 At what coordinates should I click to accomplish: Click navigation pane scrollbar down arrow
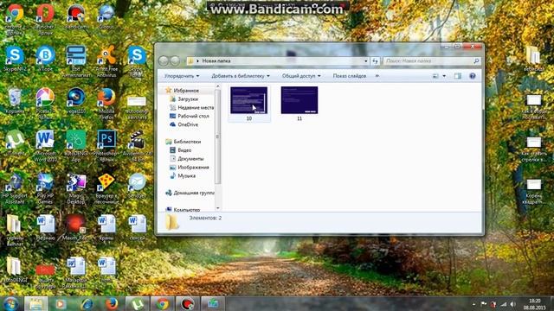click(x=217, y=208)
